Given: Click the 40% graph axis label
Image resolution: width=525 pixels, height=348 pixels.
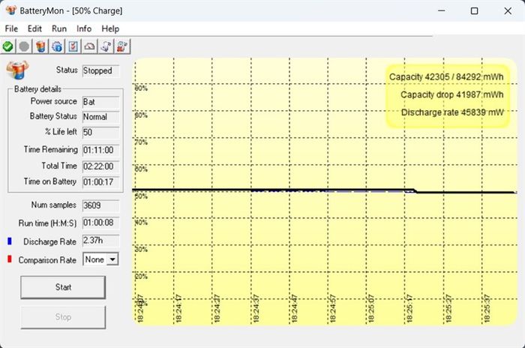Looking at the screenshot, I should (141, 222).
